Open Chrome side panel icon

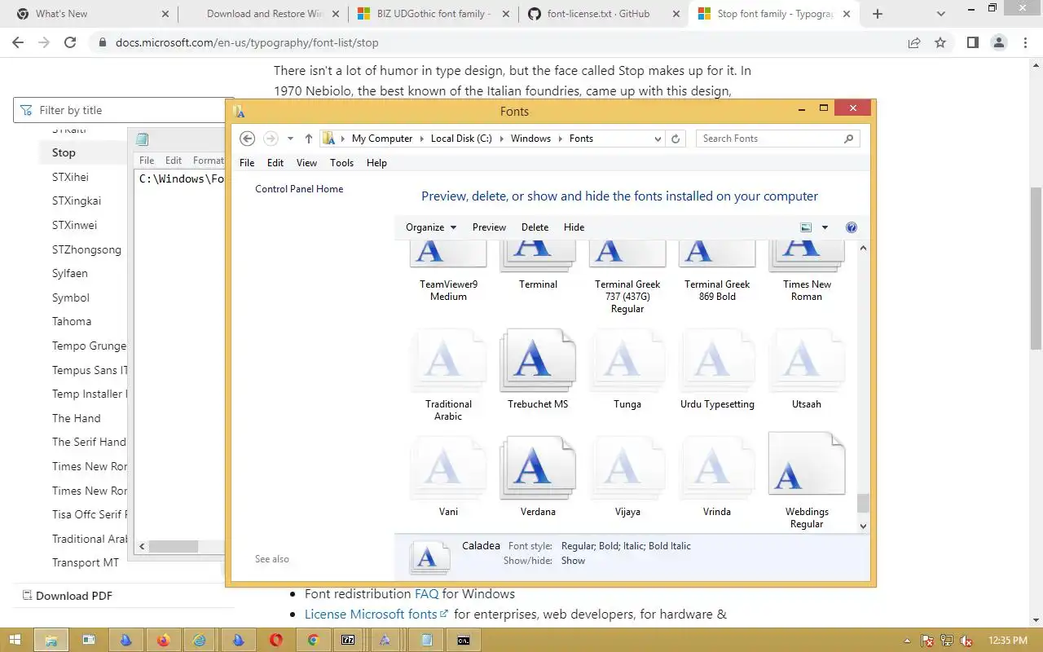[x=972, y=42]
